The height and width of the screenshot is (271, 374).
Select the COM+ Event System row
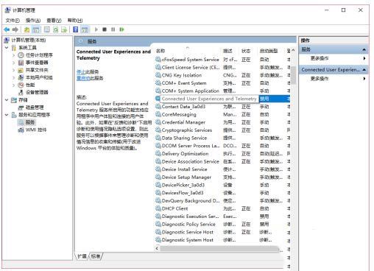[x=222, y=83]
